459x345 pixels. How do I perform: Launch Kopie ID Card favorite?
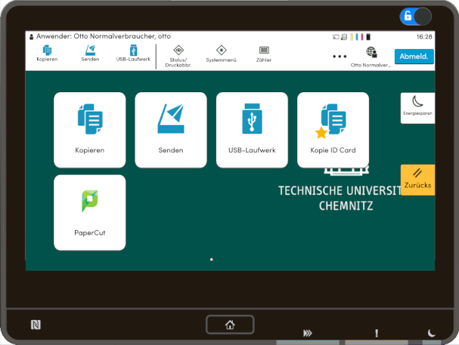(333, 129)
